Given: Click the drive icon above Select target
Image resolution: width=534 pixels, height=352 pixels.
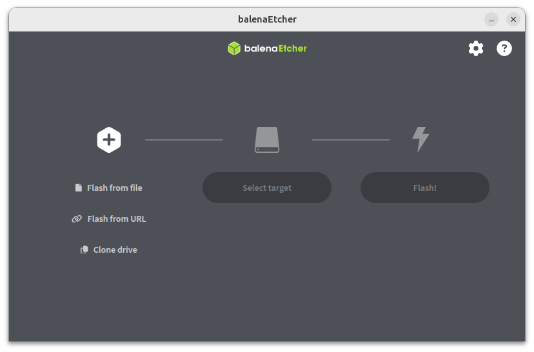Looking at the screenshot, I should (267, 140).
